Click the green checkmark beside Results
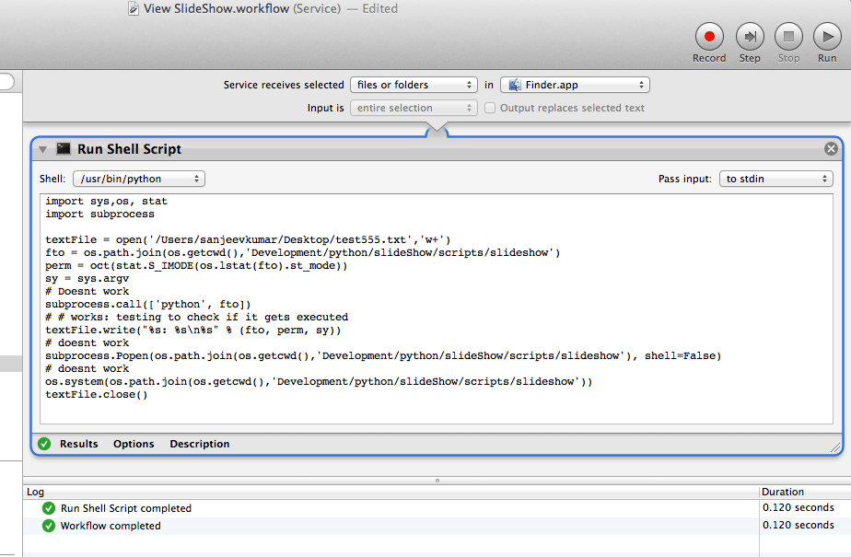Image resolution: width=851 pixels, height=557 pixels. tap(43, 444)
